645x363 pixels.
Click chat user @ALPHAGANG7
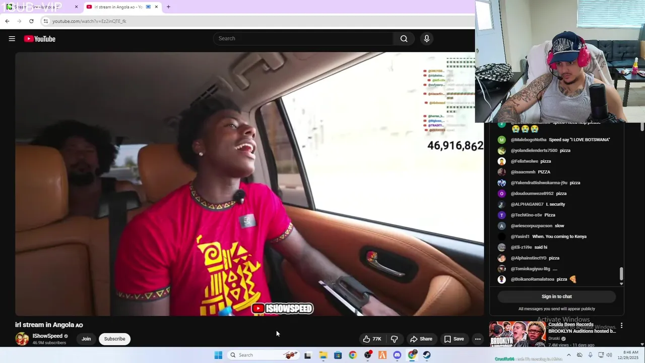(527, 204)
